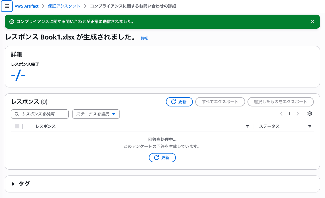The height and width of the screenshot is (198, 325).
Task: Click the 回答を処理中... message
Action: click(x=162, y=140)
